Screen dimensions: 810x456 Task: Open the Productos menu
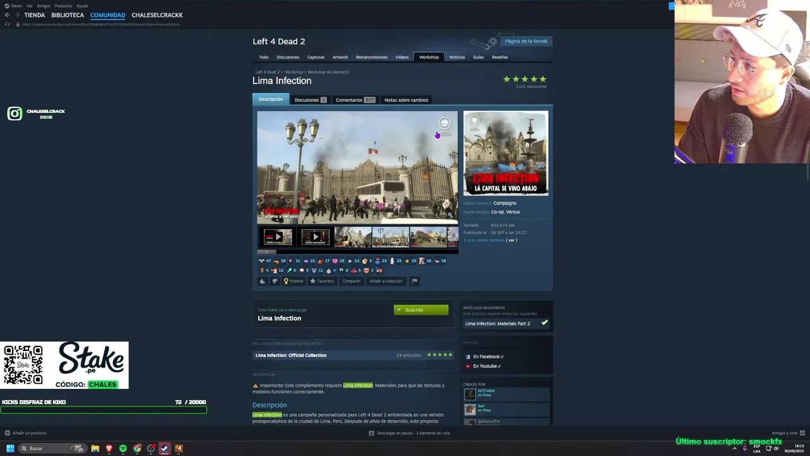[x=63, y=6]
